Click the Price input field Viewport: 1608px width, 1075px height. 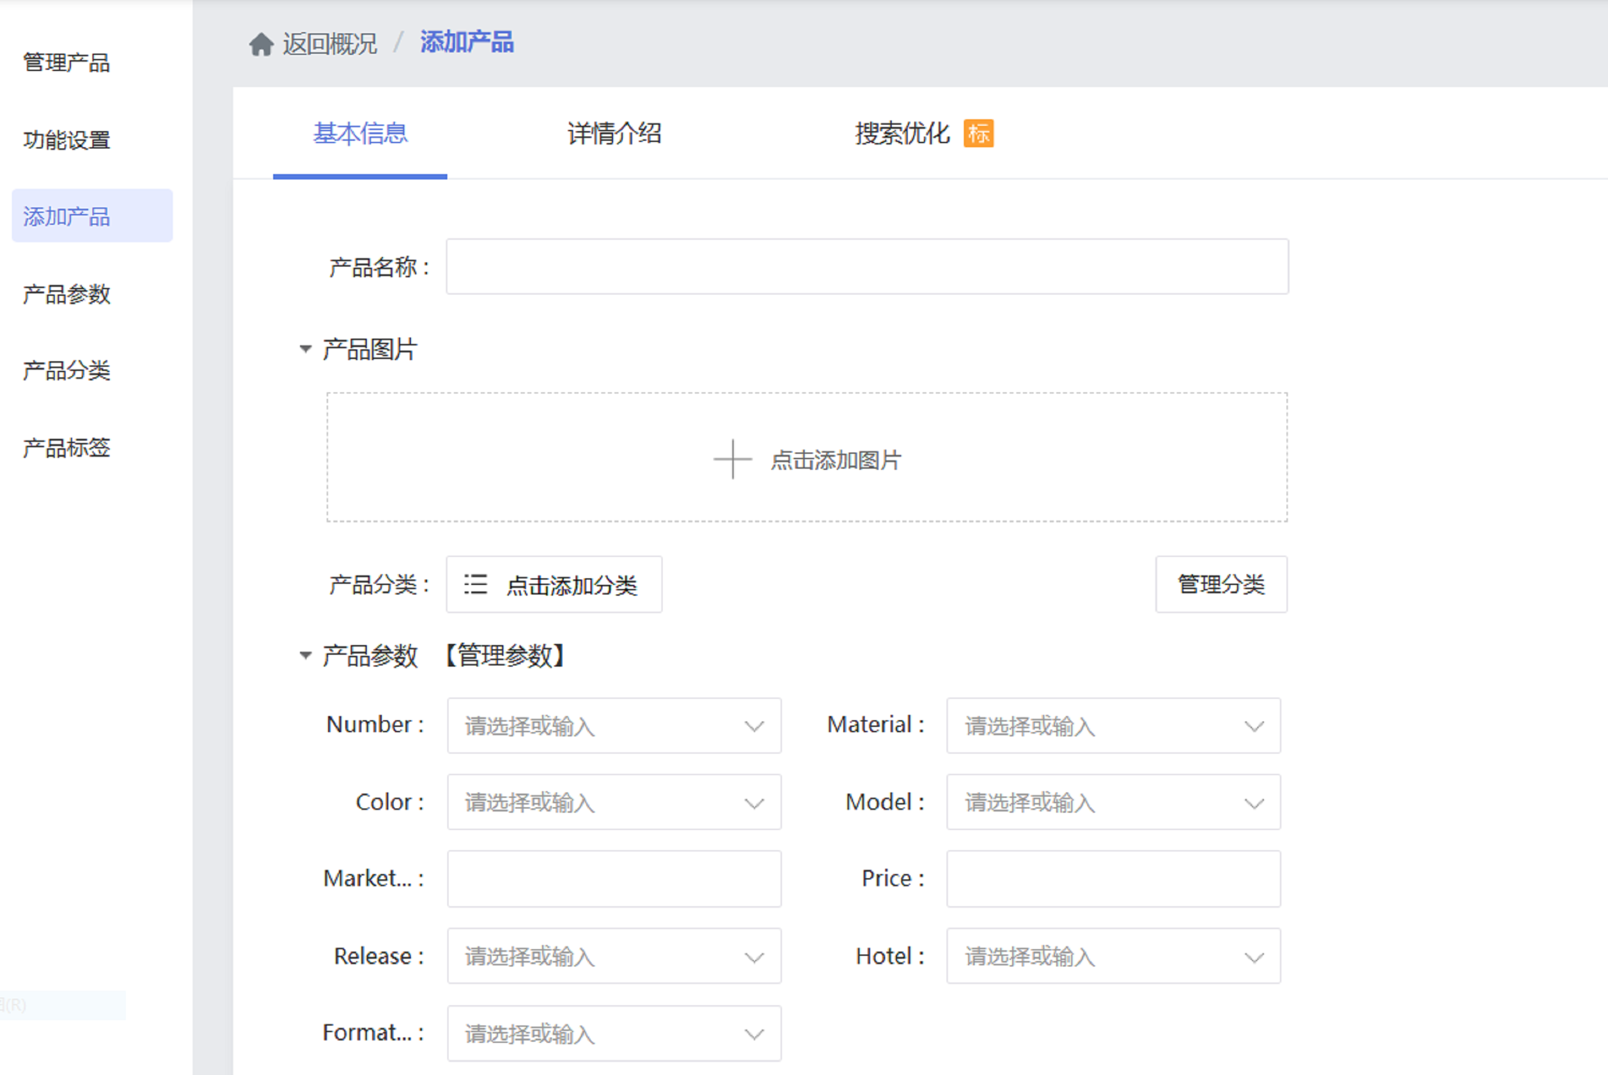coord(1112,879)
